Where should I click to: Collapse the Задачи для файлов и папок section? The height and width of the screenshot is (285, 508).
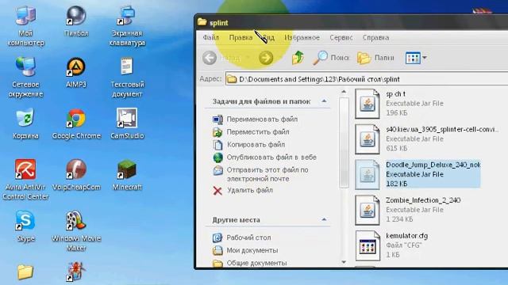pos(324,101)
